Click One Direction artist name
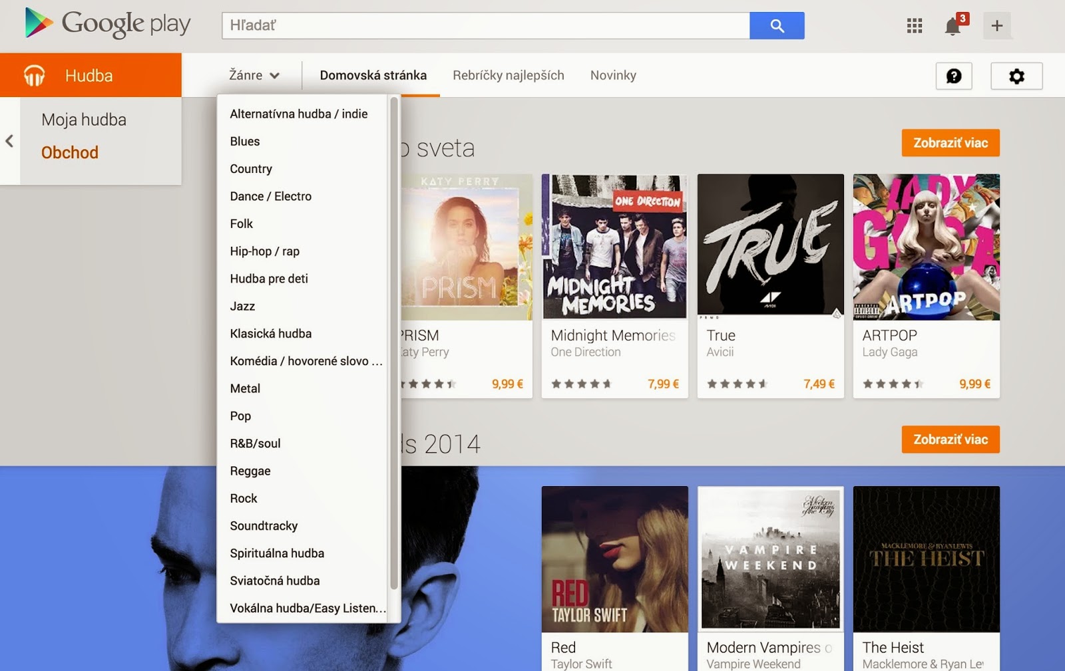Viewport: 1065px width, 671px height. pos(586,352)
